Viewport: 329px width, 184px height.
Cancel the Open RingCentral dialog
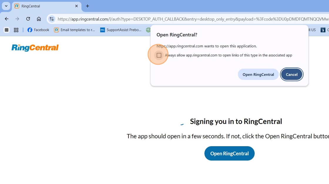292,74
